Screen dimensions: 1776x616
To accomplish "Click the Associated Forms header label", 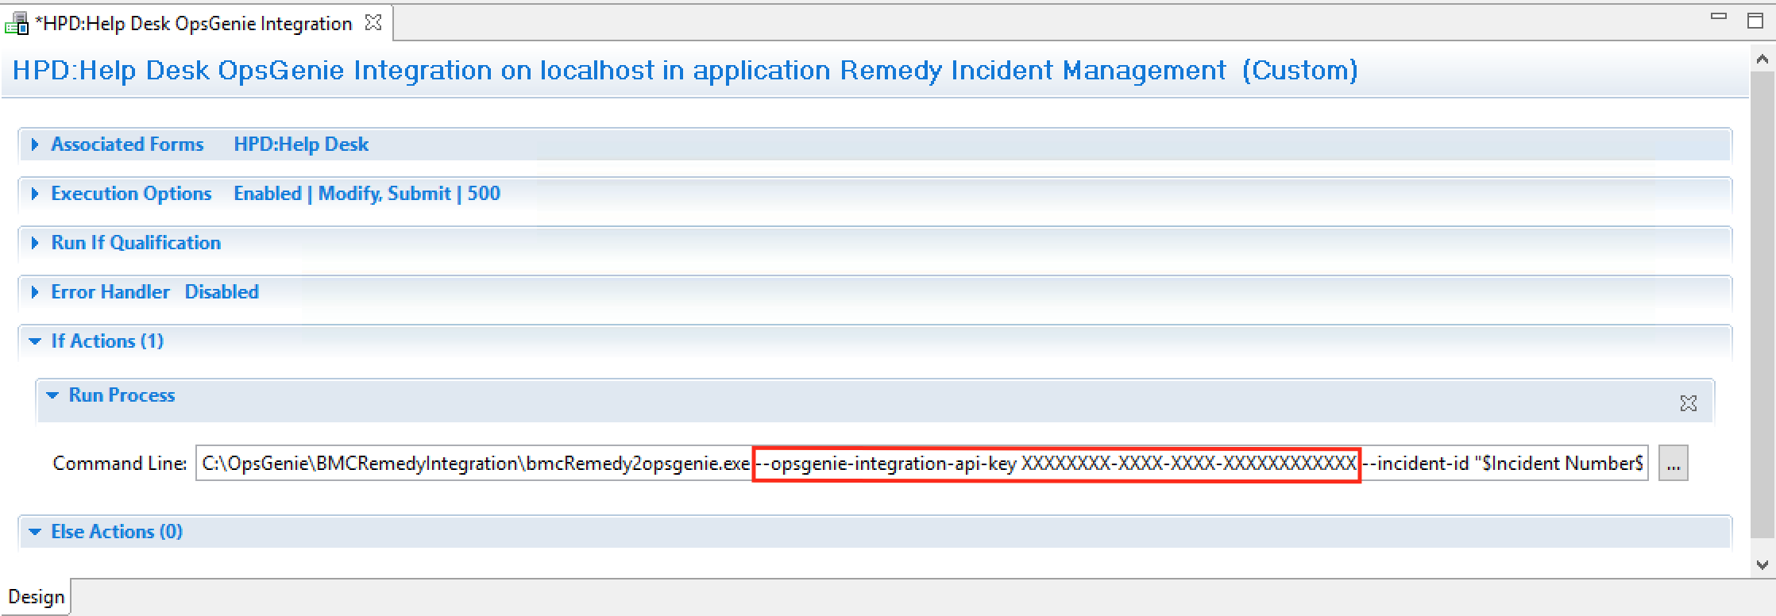I will (127, 144).
